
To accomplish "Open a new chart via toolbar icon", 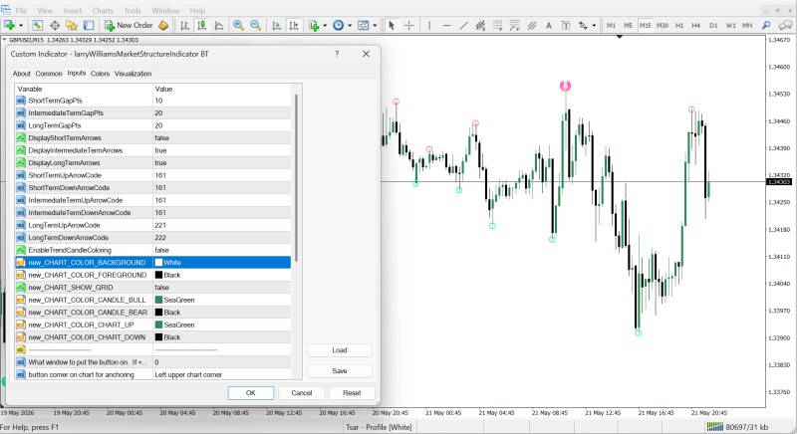I will 9,25.
